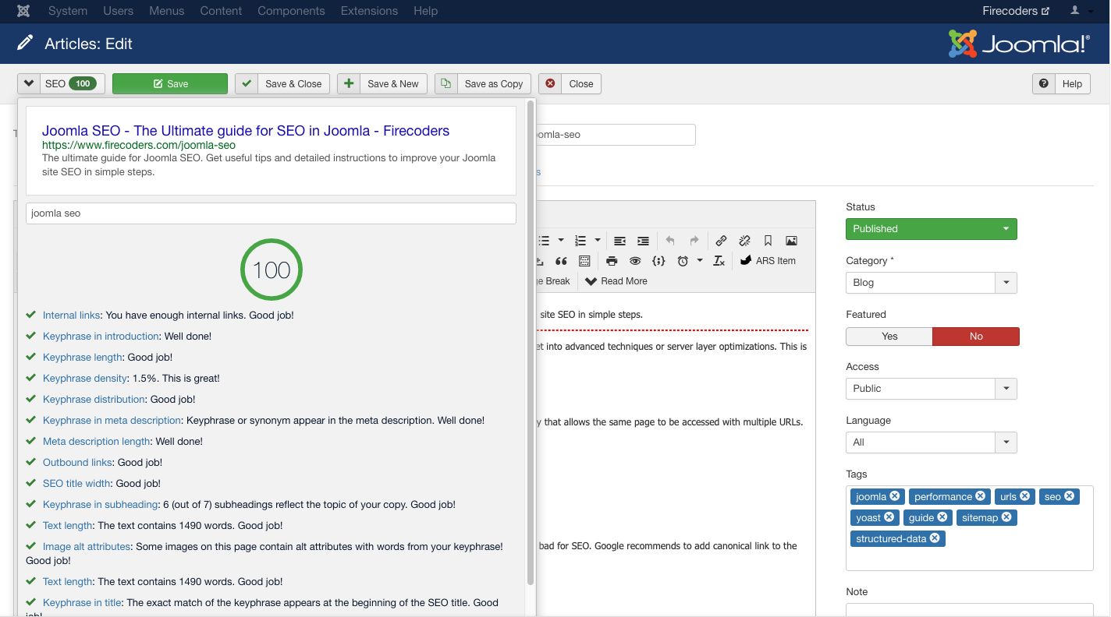Screen dimensions: 1111x617
Task: Click the anchor bookmark icon in the editor
Action: point(768,241)
